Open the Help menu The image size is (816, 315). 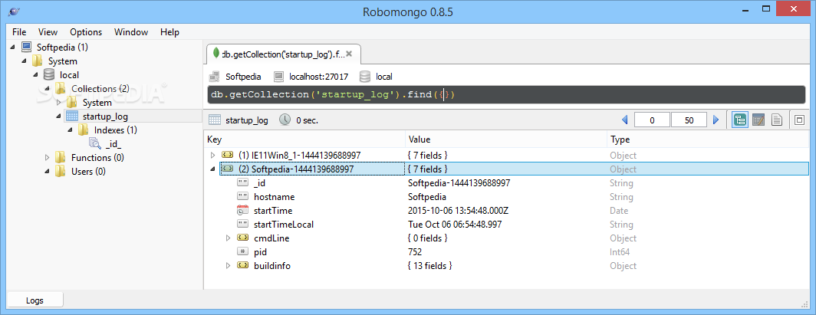[x=169, y=31]
